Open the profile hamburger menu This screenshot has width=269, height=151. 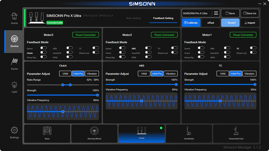216,13
